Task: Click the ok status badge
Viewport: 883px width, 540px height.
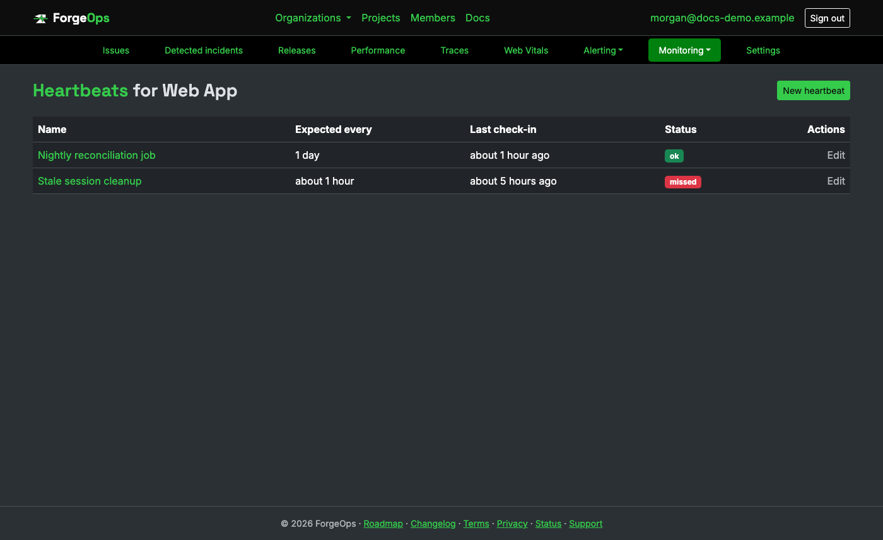Action: [674, 156]
